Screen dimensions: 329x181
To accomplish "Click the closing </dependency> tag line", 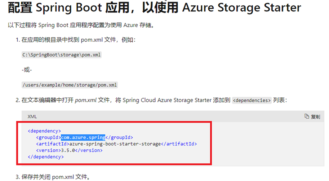I will coord(45,157).
